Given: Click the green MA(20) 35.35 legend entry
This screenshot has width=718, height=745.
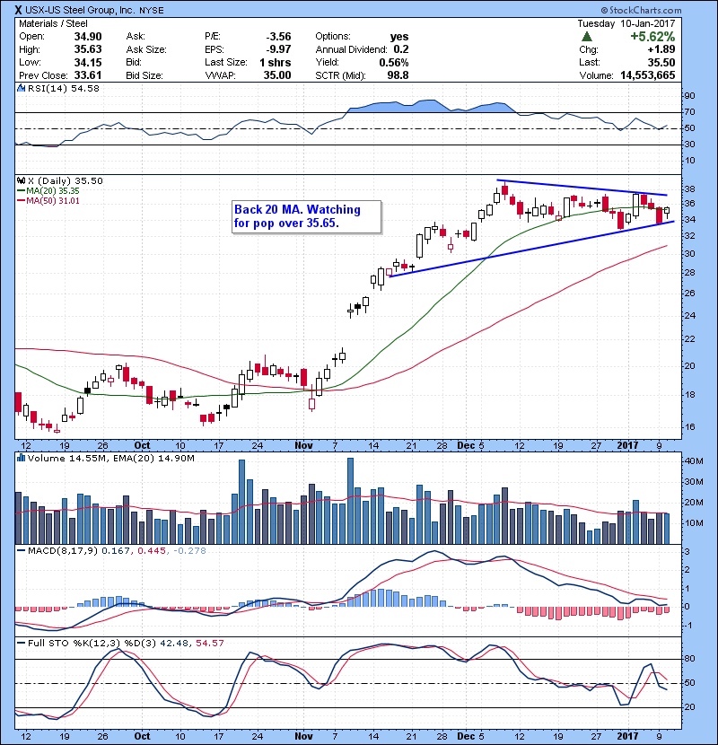Looking at the screenshot, I should coord(48,191).
